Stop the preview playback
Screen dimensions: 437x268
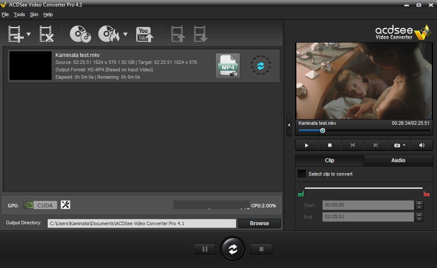[330, 145]
